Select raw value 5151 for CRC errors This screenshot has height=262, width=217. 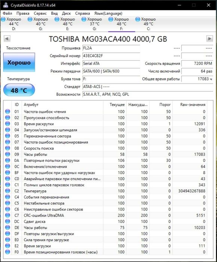click(201, 216)
